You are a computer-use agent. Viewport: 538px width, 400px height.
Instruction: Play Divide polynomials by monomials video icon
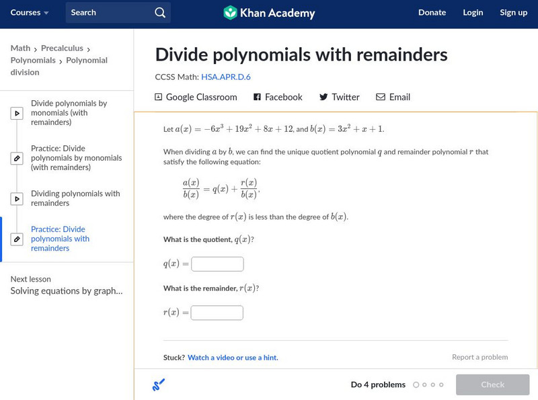17,114
